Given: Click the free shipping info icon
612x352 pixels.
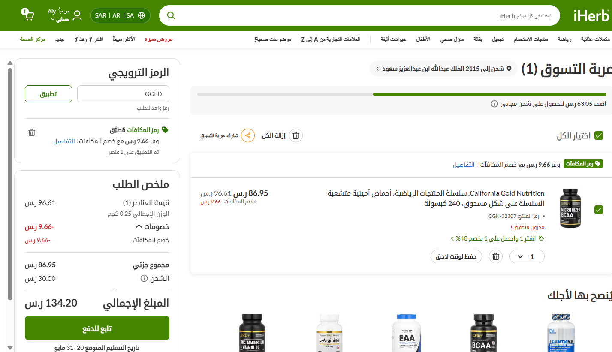Looking at the screenshot, I should (x=494, y=104).
